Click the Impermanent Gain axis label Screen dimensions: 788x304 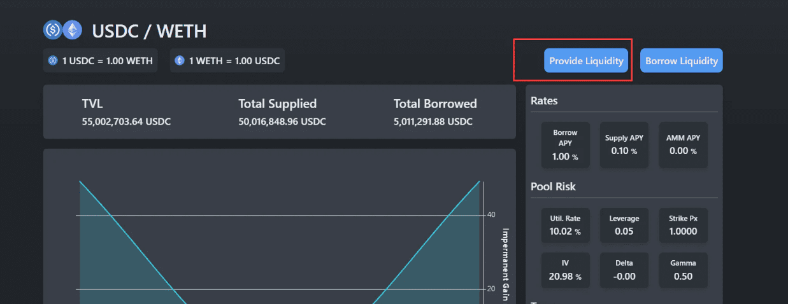(x=506, y=264)
